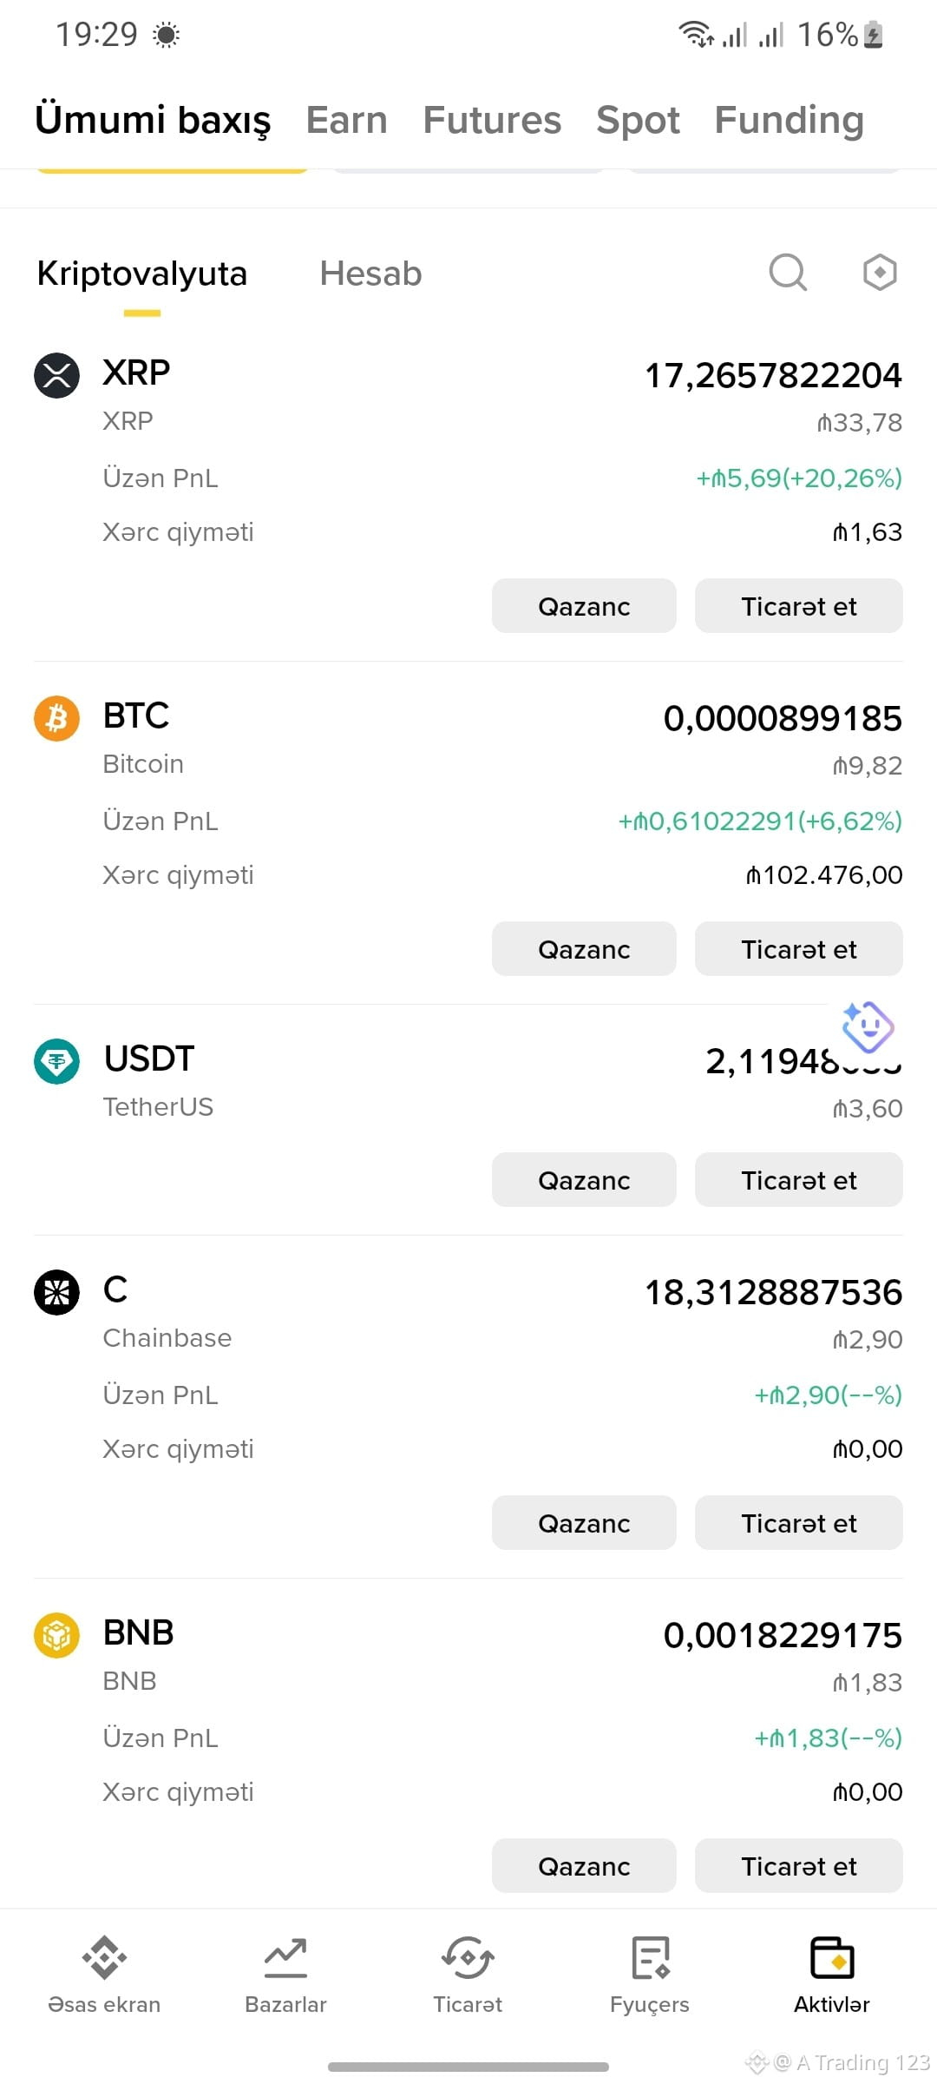
Task: Select the Hesab sub-tab
Action: pos(370,274)
